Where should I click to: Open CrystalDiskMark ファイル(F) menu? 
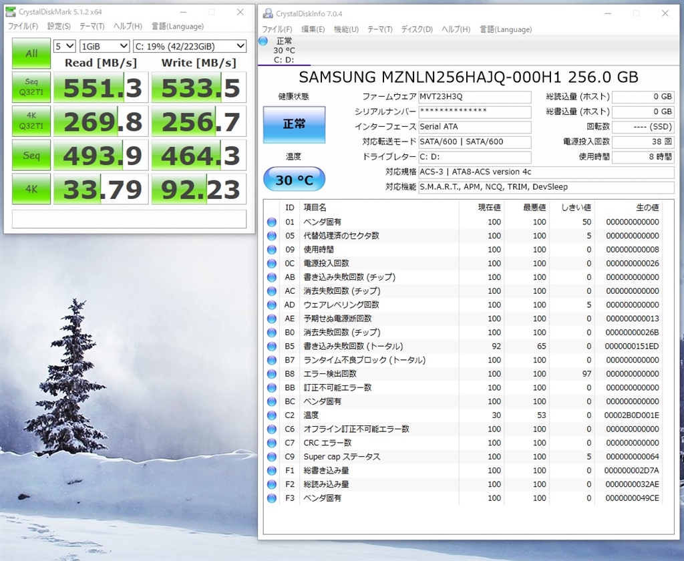23,26
